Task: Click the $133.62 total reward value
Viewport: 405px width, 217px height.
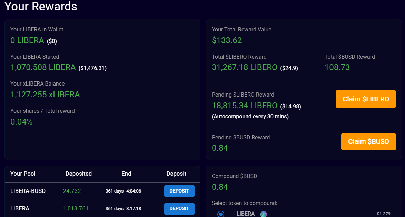Action: tap(227, 40)
